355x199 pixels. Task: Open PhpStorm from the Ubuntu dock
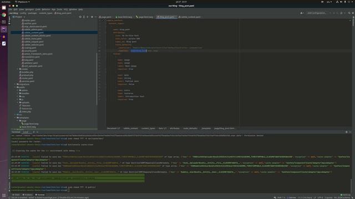point(4,29)
